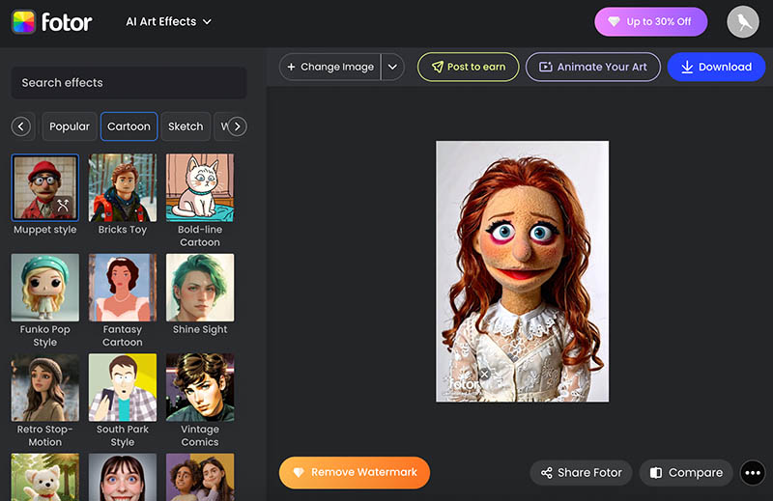
Task: Close the Fotor watermark on image
Action: pyautogui.click(x=484, y=374)
